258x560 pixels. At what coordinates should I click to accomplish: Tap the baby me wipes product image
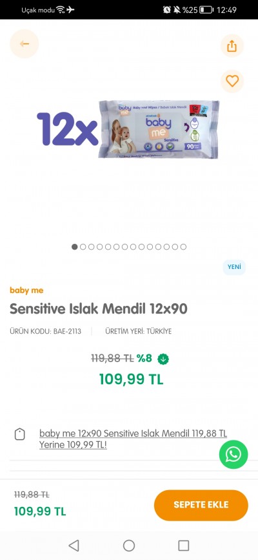coord(159,129)
